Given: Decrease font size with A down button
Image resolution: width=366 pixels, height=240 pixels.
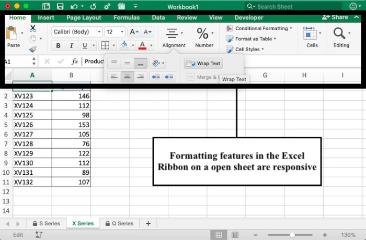Looking at the screenshot, I should tap(147, 32).
